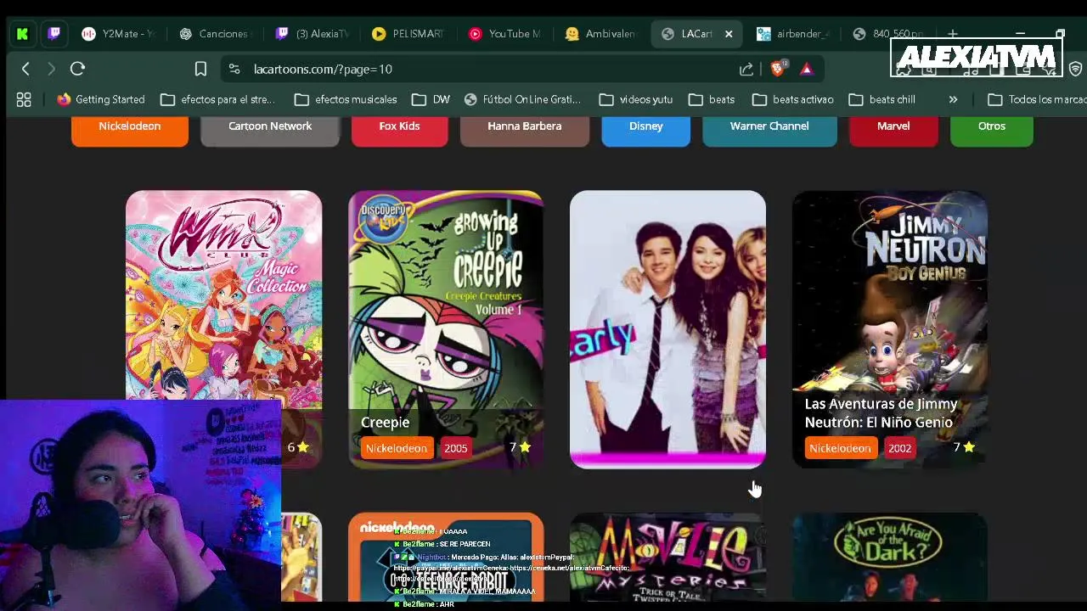Open the beats bookmark folder

[x=712, y=99]
